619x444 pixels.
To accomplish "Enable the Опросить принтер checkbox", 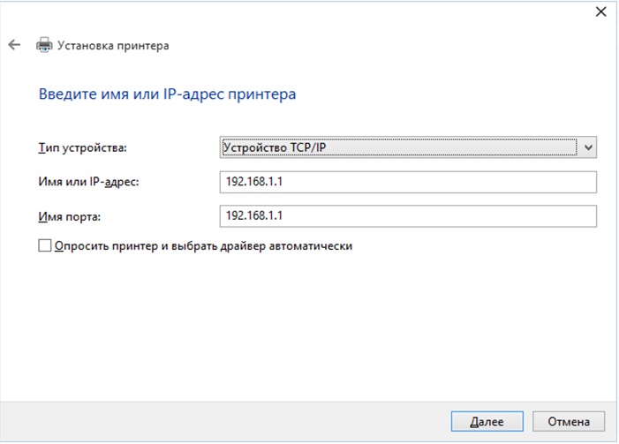I will pos(45,247).
